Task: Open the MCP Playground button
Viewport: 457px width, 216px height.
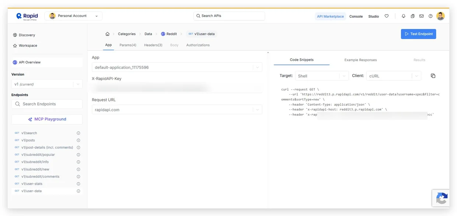Action: click(47, 119)
